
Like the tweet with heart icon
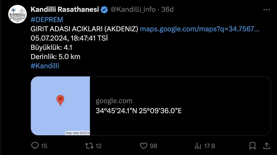(x=143, y=146)
